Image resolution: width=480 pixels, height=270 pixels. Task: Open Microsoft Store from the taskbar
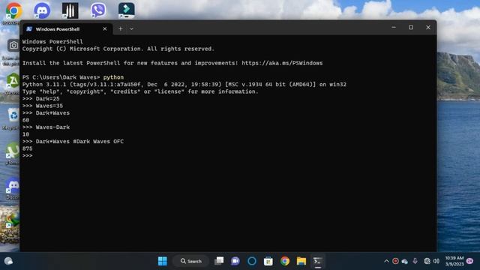click(x=268, y=261)
